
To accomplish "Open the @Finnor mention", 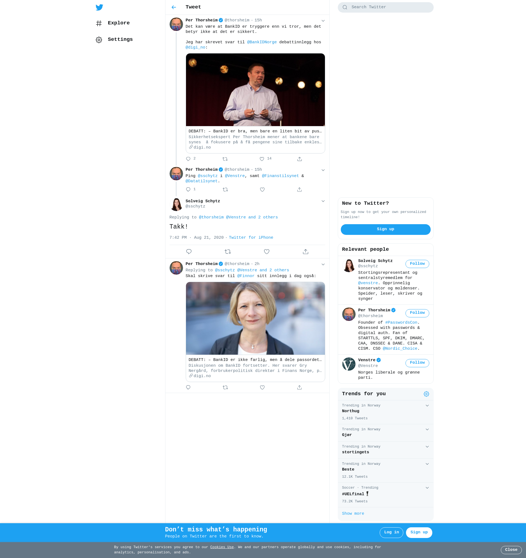I will coord(246,276).
